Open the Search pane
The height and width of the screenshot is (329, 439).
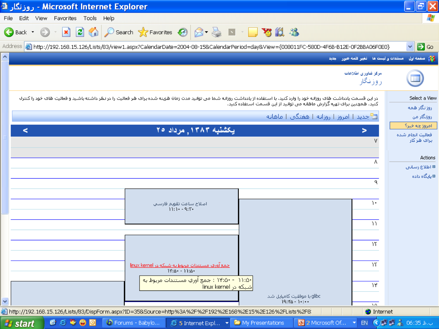coord(119,32)
